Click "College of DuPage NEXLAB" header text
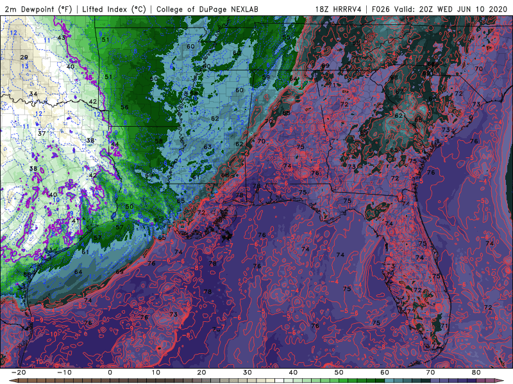Image resolution: width=513 pixels, height=384 pixels. (207, 9)
